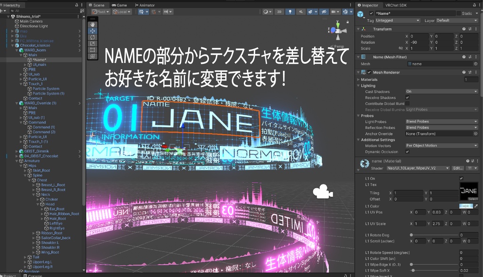Image resolution: width=483 pixels, height=277 pixels.
Task: Toggle the scene gizmos icon
Action: [x=345, y=12]
